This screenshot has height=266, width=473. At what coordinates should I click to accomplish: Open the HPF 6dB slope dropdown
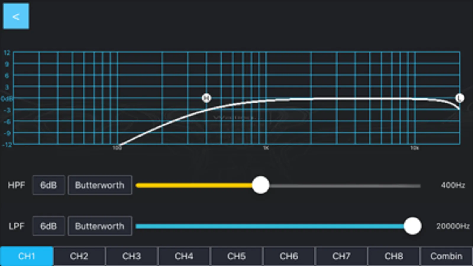[49, 185]
